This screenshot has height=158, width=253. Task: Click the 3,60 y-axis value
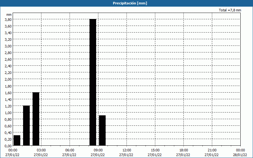(8, 26)
